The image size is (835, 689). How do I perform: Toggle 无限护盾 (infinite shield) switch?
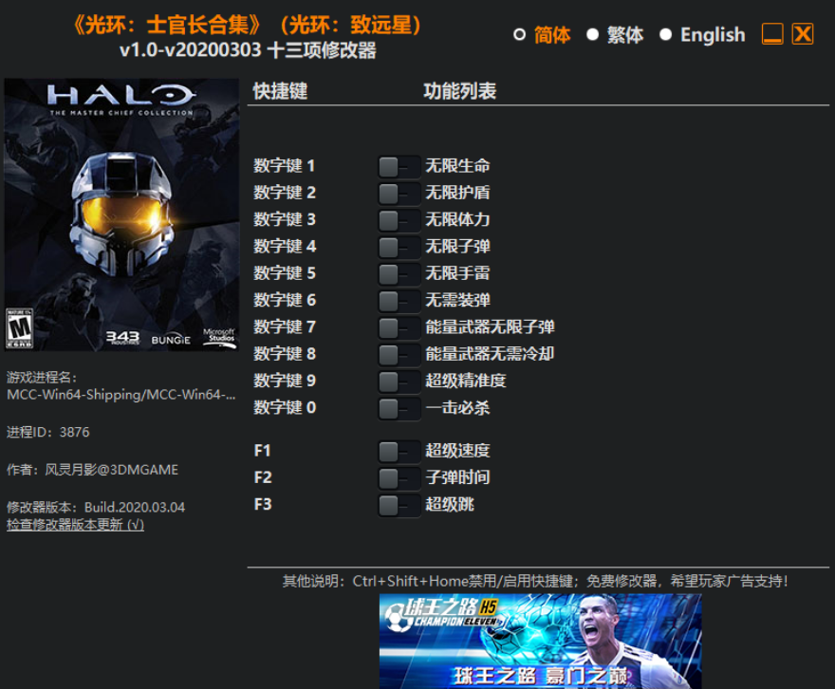pos(399,194)
